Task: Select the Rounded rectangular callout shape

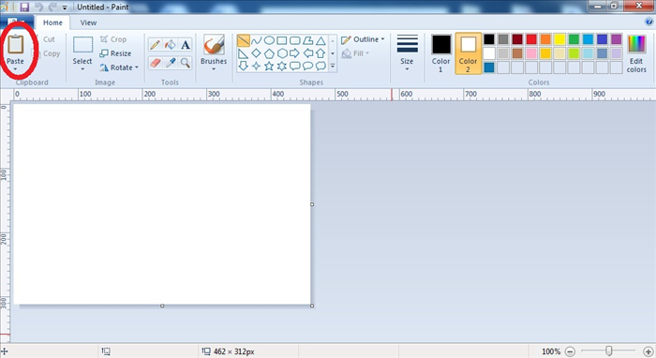Action: click(295, 67)
